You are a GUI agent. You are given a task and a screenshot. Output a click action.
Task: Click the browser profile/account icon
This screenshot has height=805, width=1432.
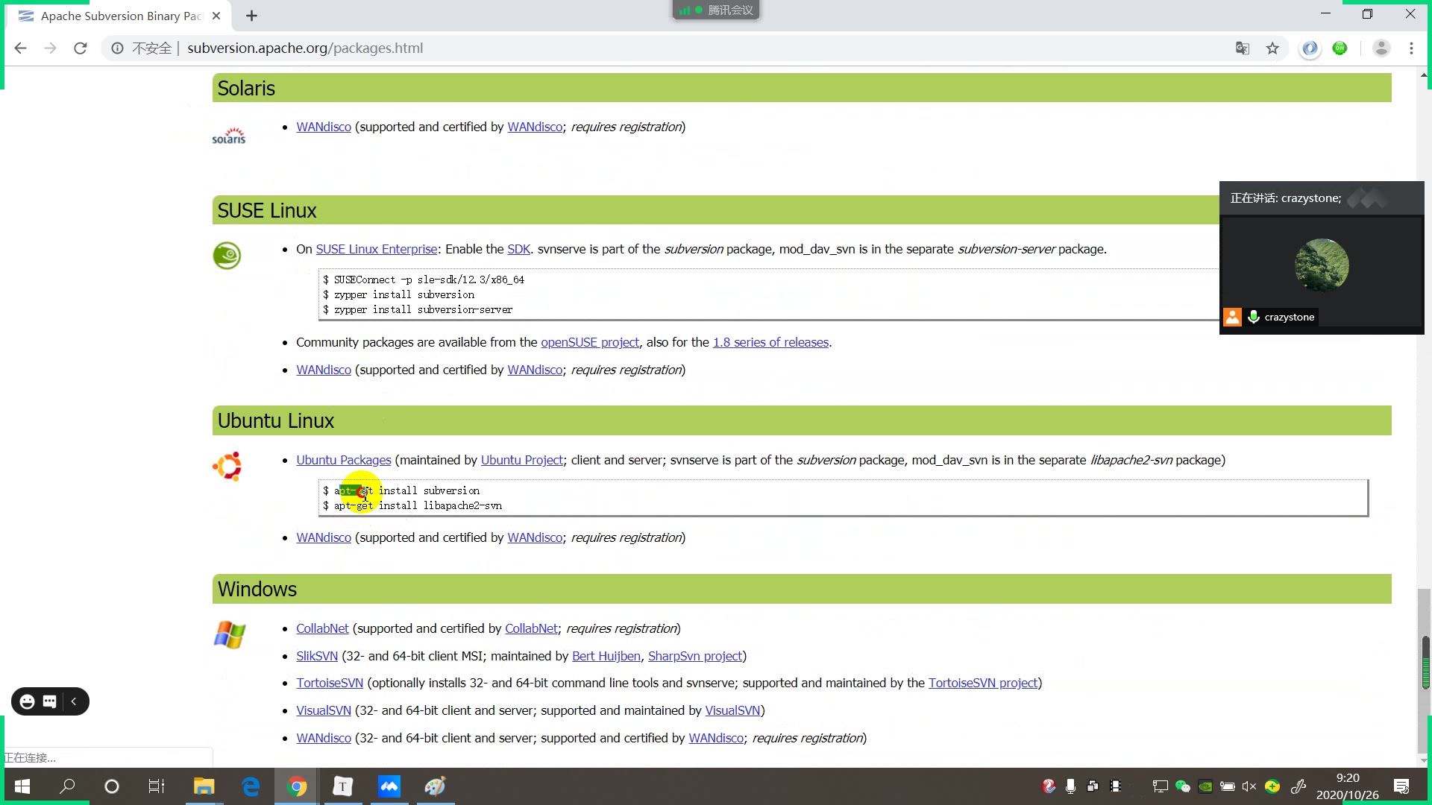pos(1382,47)
